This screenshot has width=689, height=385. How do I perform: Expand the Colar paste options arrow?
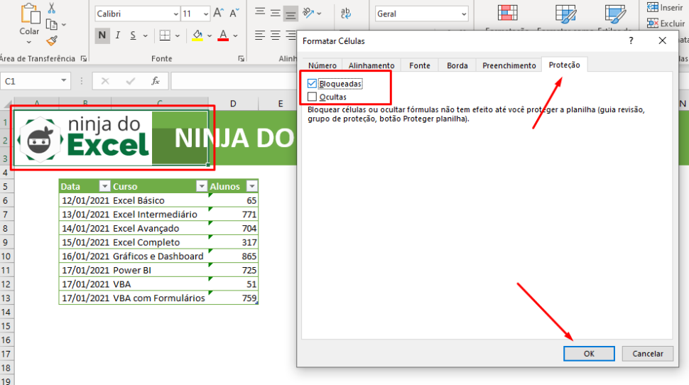(x=29, y=42)
